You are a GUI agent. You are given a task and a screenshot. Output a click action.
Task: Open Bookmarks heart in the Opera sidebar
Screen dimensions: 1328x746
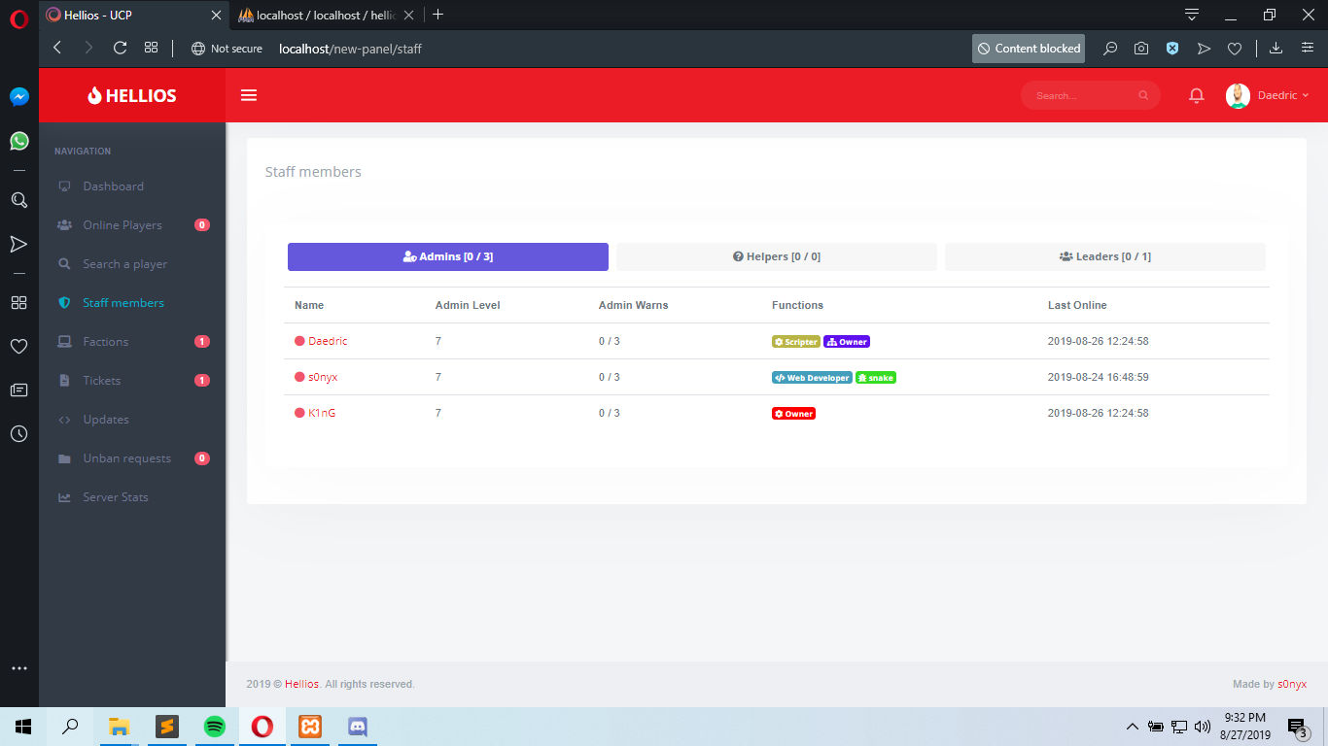[x=18, y=346]
